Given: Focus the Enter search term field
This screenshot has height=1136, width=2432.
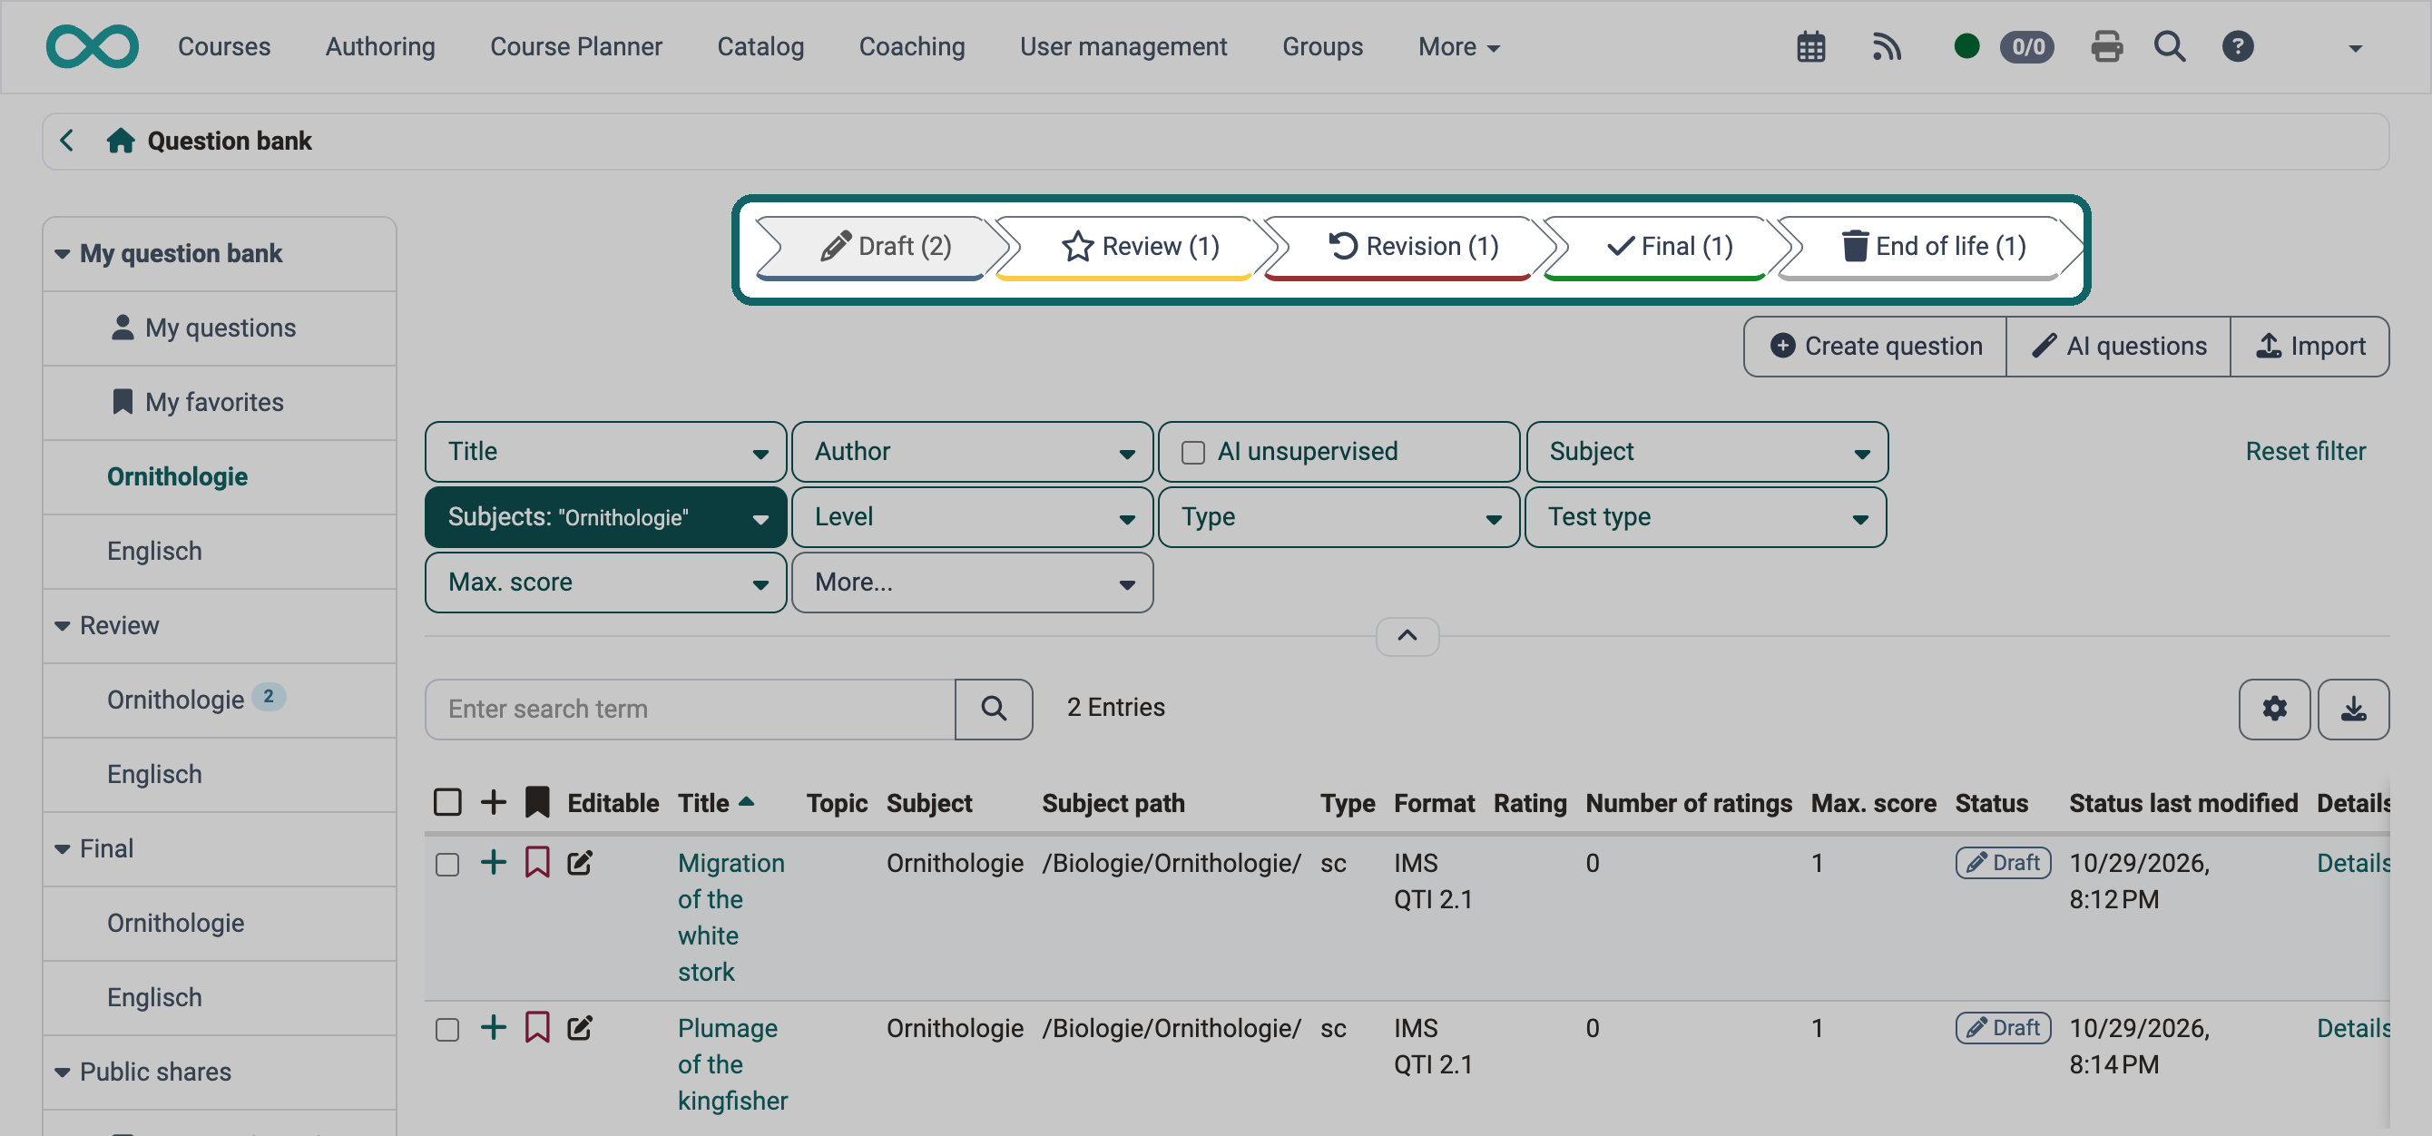Looking at the screenshot, I should point(691,710).
